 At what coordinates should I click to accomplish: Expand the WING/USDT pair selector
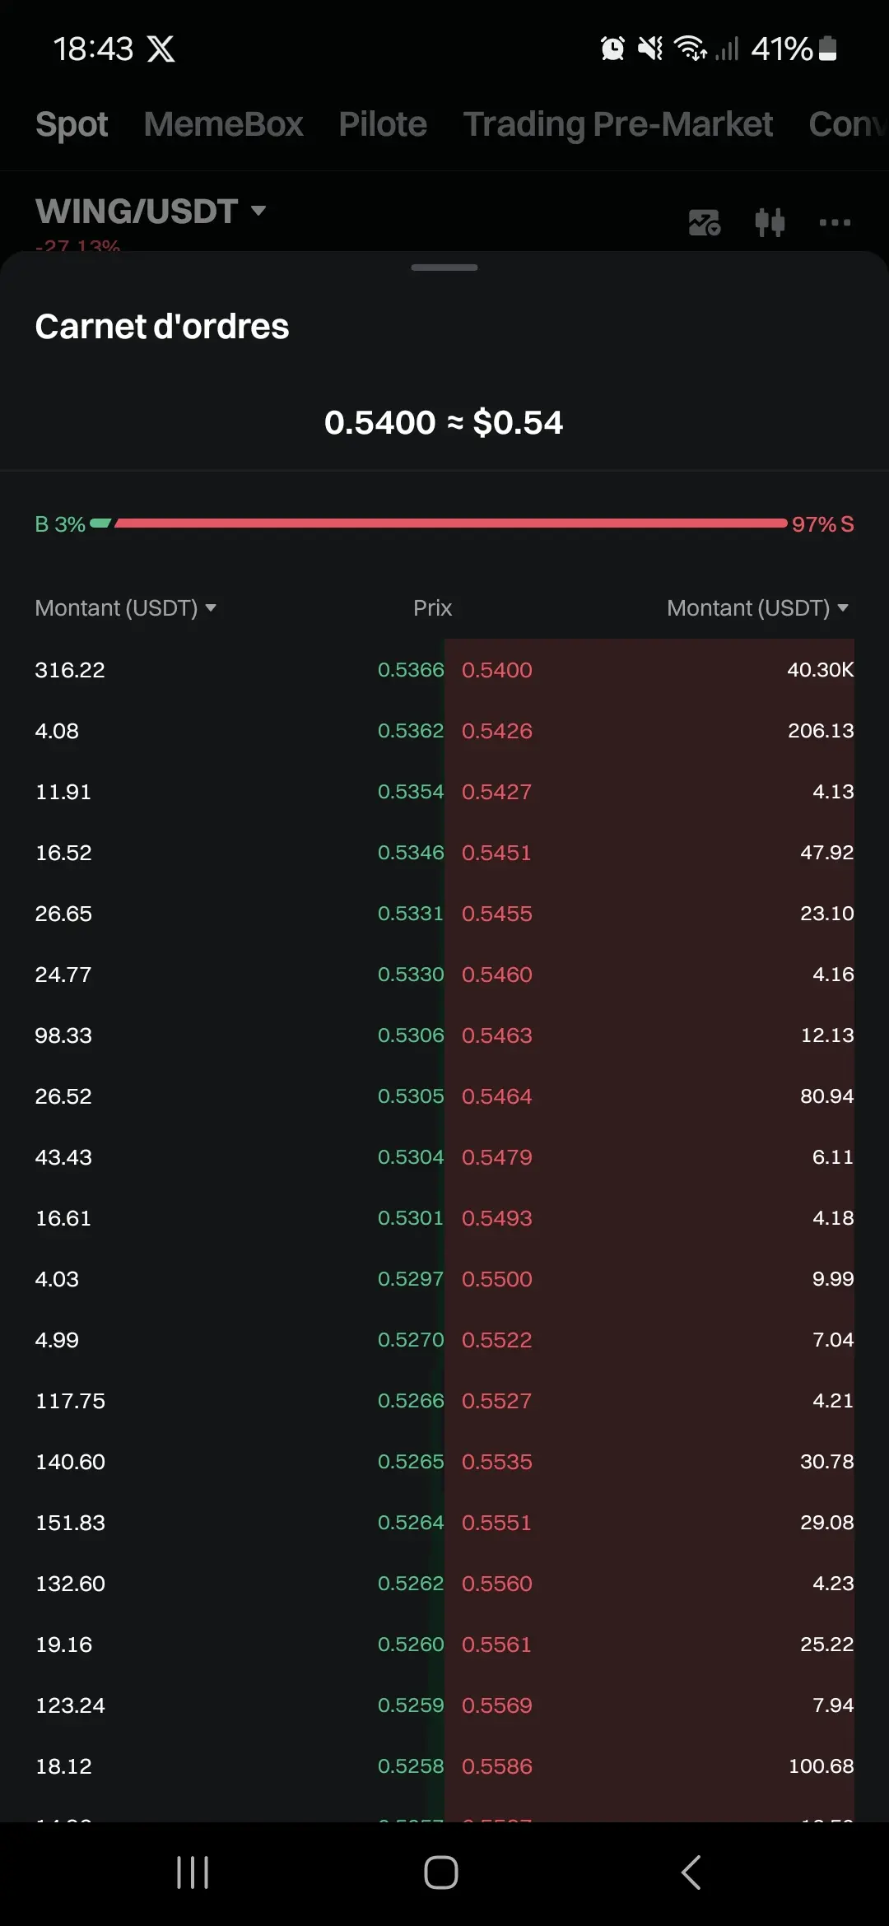coord(151,212)
